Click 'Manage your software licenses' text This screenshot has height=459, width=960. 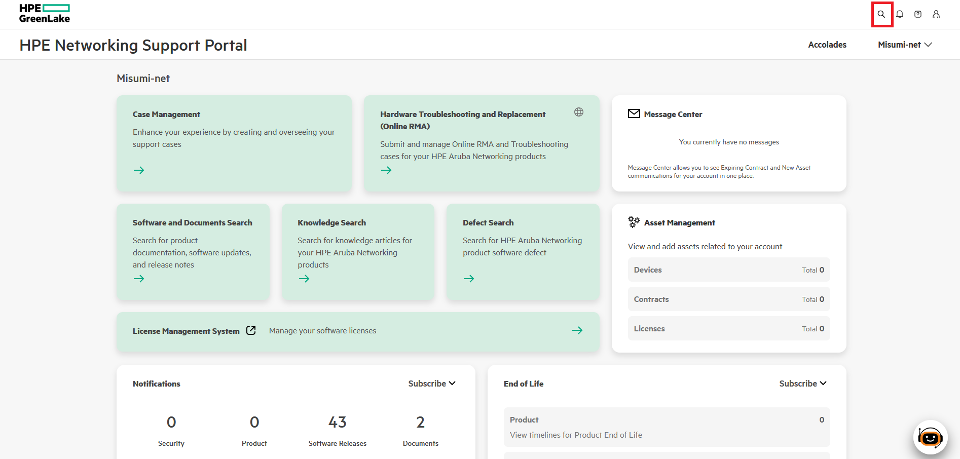[x=322, y=331]
